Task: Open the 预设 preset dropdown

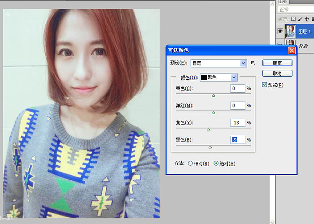Action: click(218, 63)
